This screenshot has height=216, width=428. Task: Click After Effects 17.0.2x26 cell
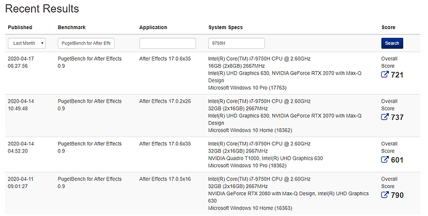(165, 101)
